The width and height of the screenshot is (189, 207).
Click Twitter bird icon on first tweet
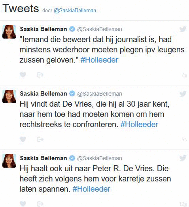coord(183,29)
